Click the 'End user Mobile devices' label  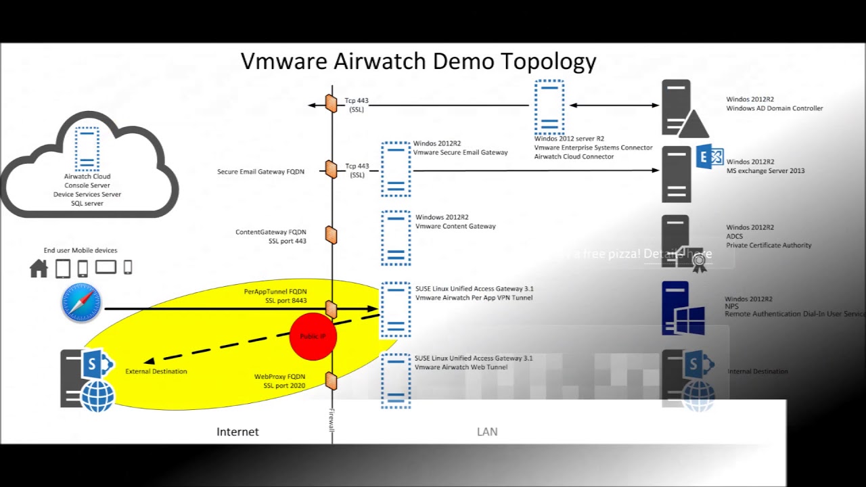coord(81,250)
